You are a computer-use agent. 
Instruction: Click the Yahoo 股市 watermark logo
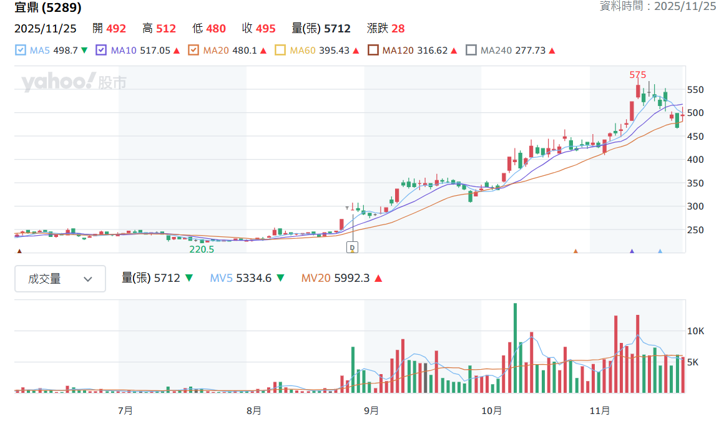(74, 82)
